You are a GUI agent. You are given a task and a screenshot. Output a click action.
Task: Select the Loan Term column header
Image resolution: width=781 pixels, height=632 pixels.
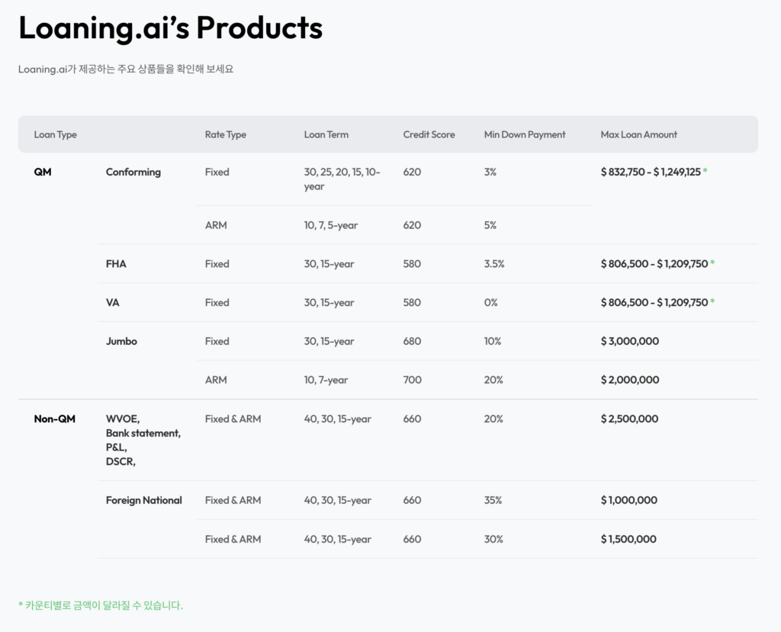[x=326, y=134]
